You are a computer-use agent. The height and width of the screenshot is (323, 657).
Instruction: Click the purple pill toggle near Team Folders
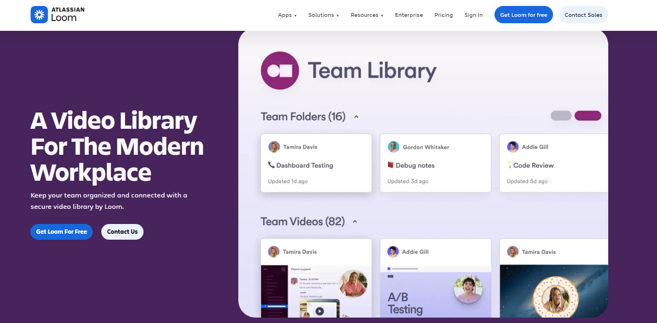point(588,115)
